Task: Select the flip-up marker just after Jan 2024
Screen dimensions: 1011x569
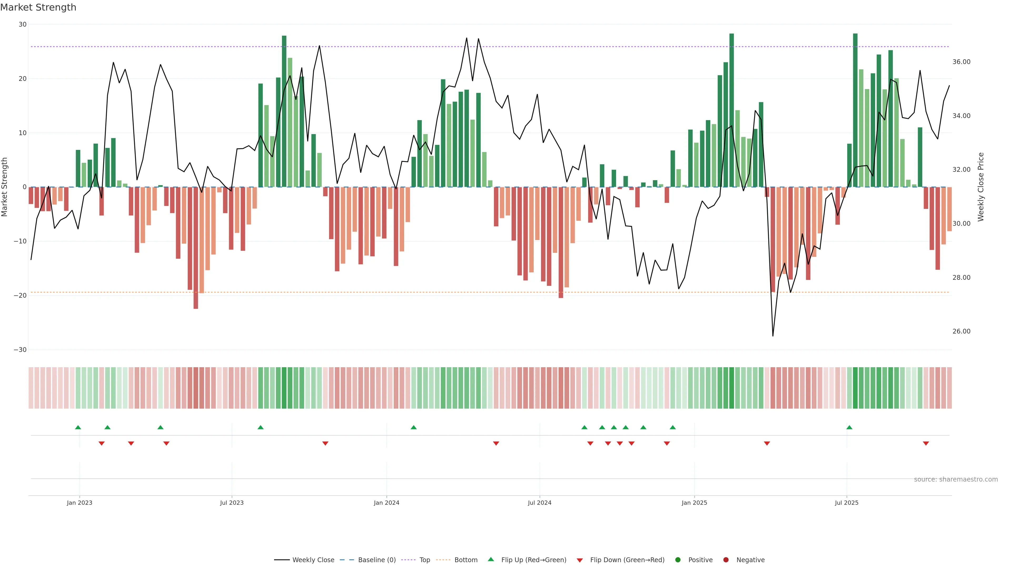Action: click(413, 427)
